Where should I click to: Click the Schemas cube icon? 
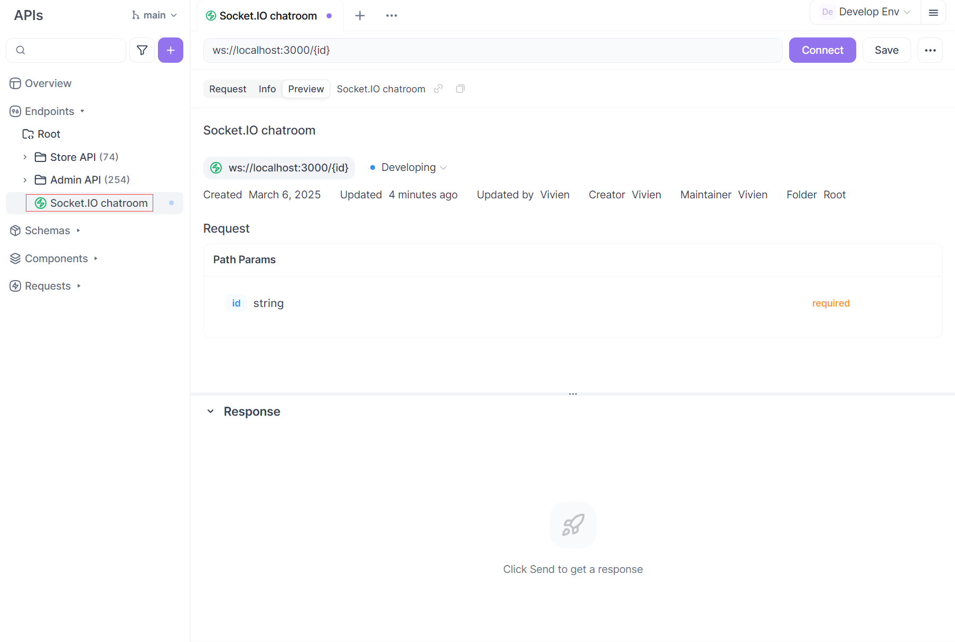15,231
